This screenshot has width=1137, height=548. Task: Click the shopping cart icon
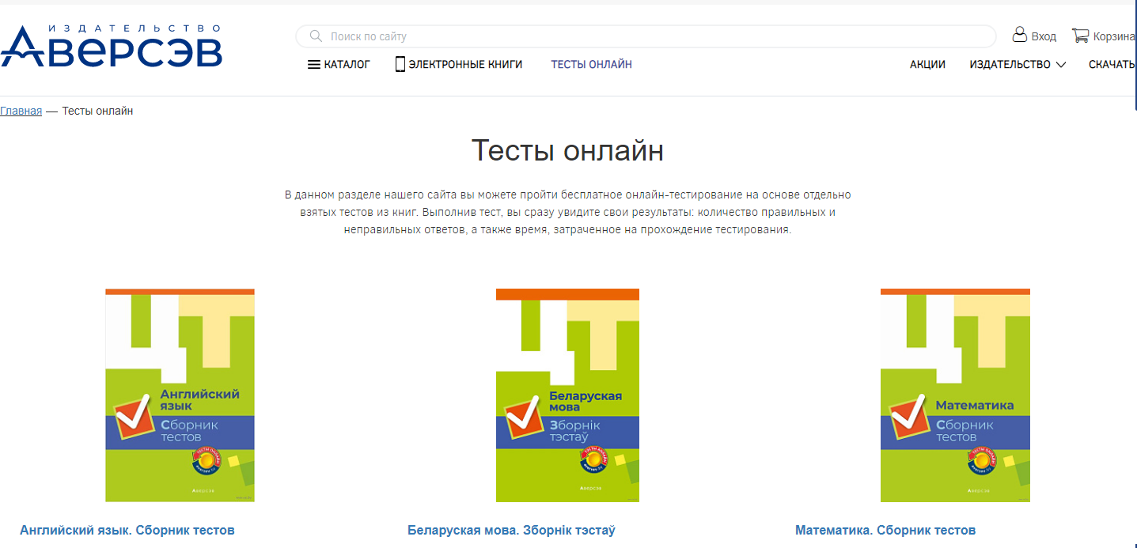pos(1080,36)
